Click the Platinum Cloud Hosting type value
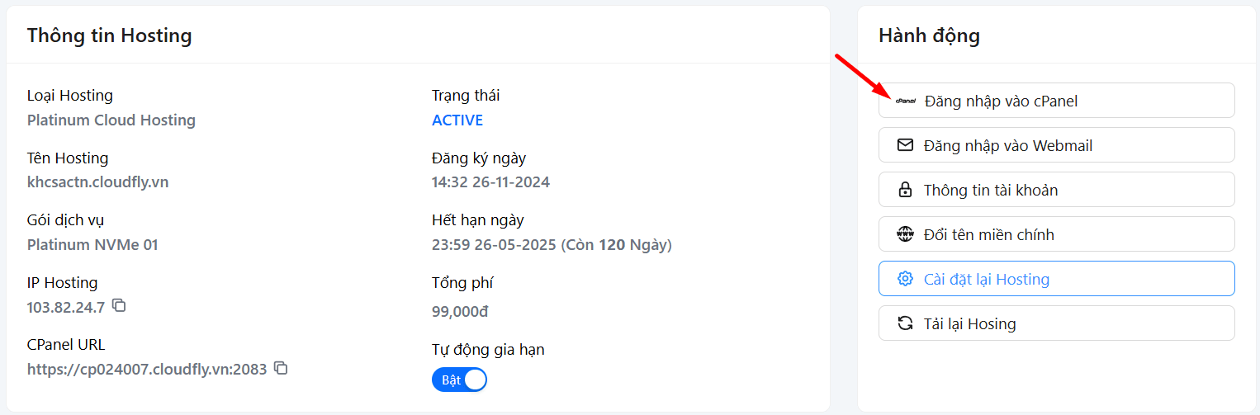This screenshot has height=415, width=1260. click(x=111, y=120)
